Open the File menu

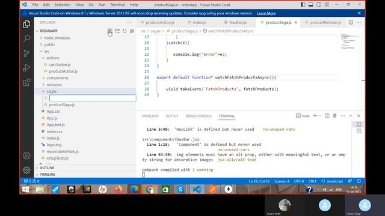(x=35, y=5)
